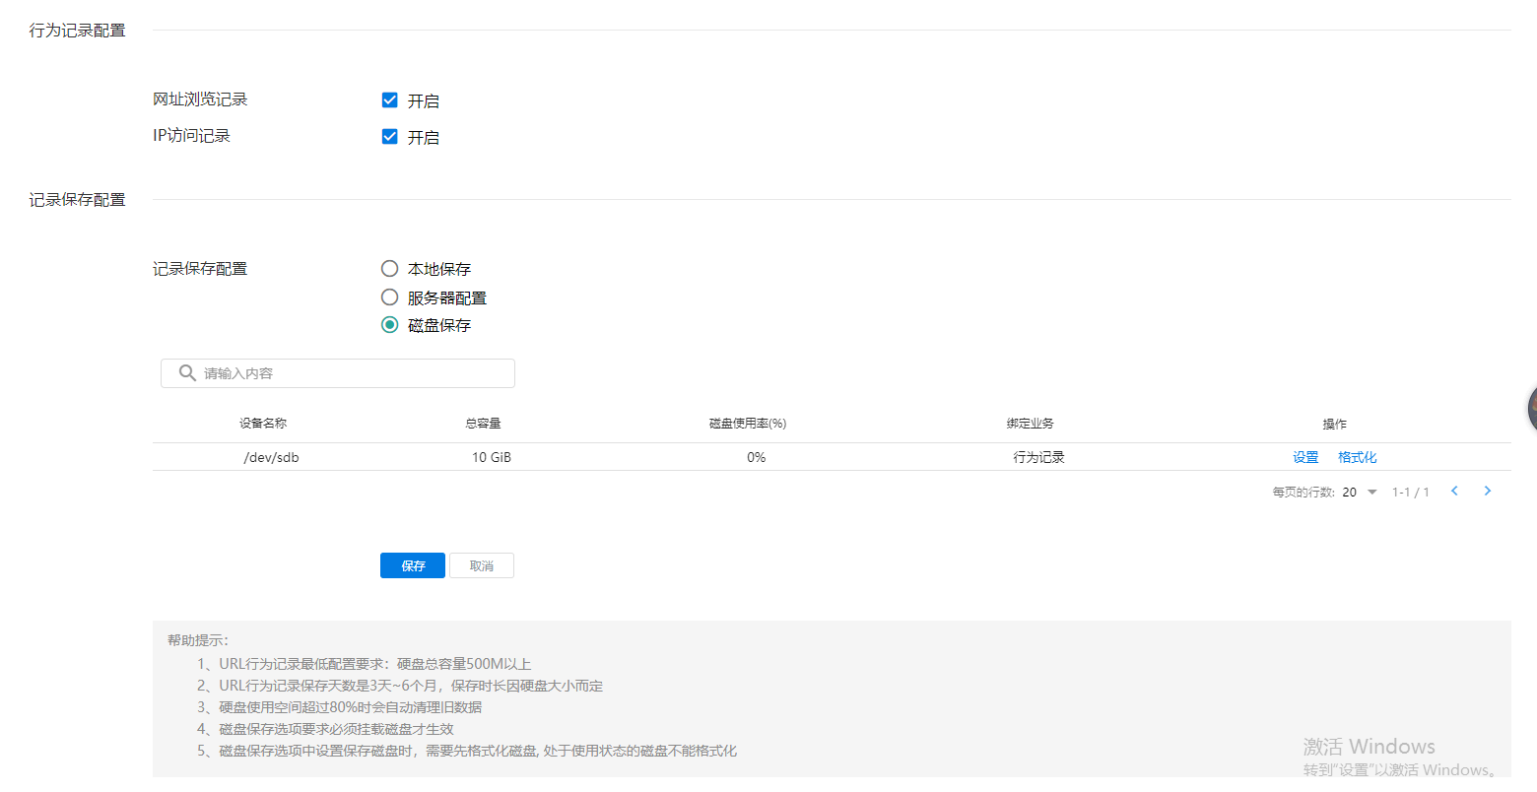The height and width of the screenshot is (792, 1537).
Task: Select 磁盘保存 radio option
Action: [x=390, y=325]
